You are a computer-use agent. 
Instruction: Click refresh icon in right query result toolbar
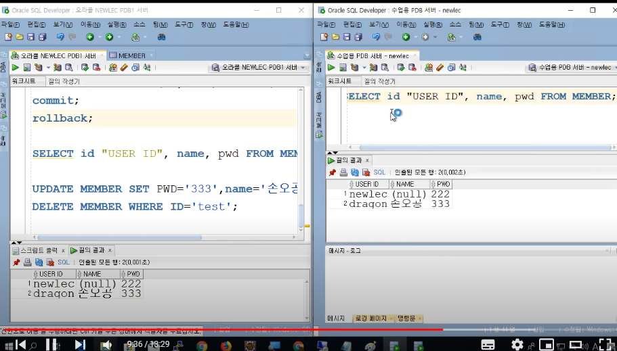pos(355,172)
